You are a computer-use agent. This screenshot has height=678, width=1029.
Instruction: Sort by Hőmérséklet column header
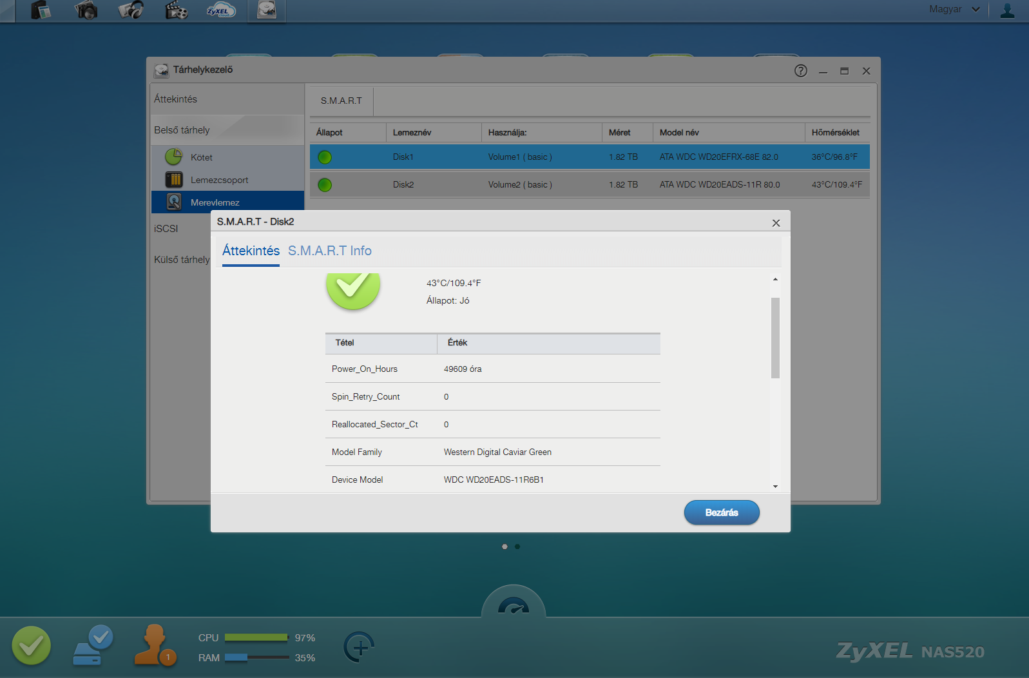pyautogui.click(x=837, y=133)
